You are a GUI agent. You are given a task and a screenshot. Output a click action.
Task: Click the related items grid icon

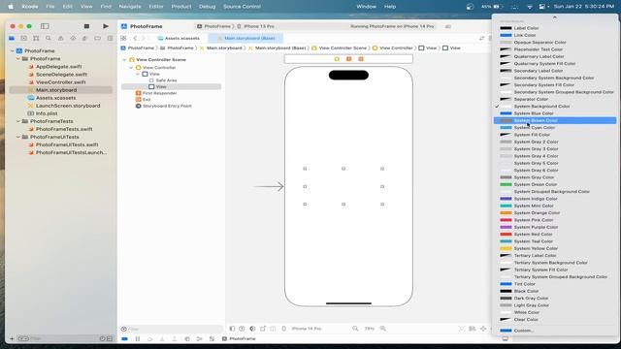pos(123,39)
